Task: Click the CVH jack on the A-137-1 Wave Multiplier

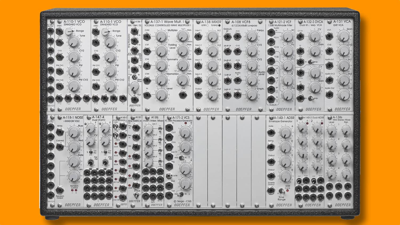Action: [147, 80]
